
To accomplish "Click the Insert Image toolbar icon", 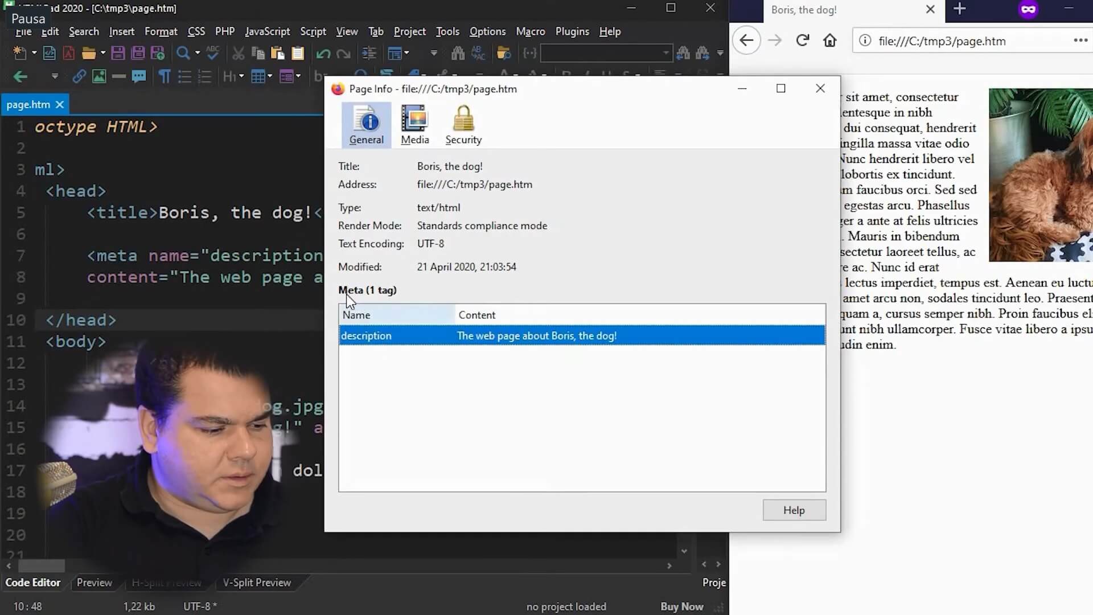I will click(99, 76).
